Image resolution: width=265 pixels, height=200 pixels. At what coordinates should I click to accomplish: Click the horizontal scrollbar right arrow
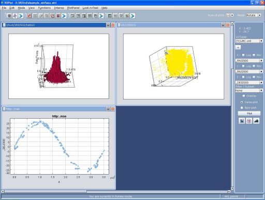pyautogui.click(x=229, y=191)
